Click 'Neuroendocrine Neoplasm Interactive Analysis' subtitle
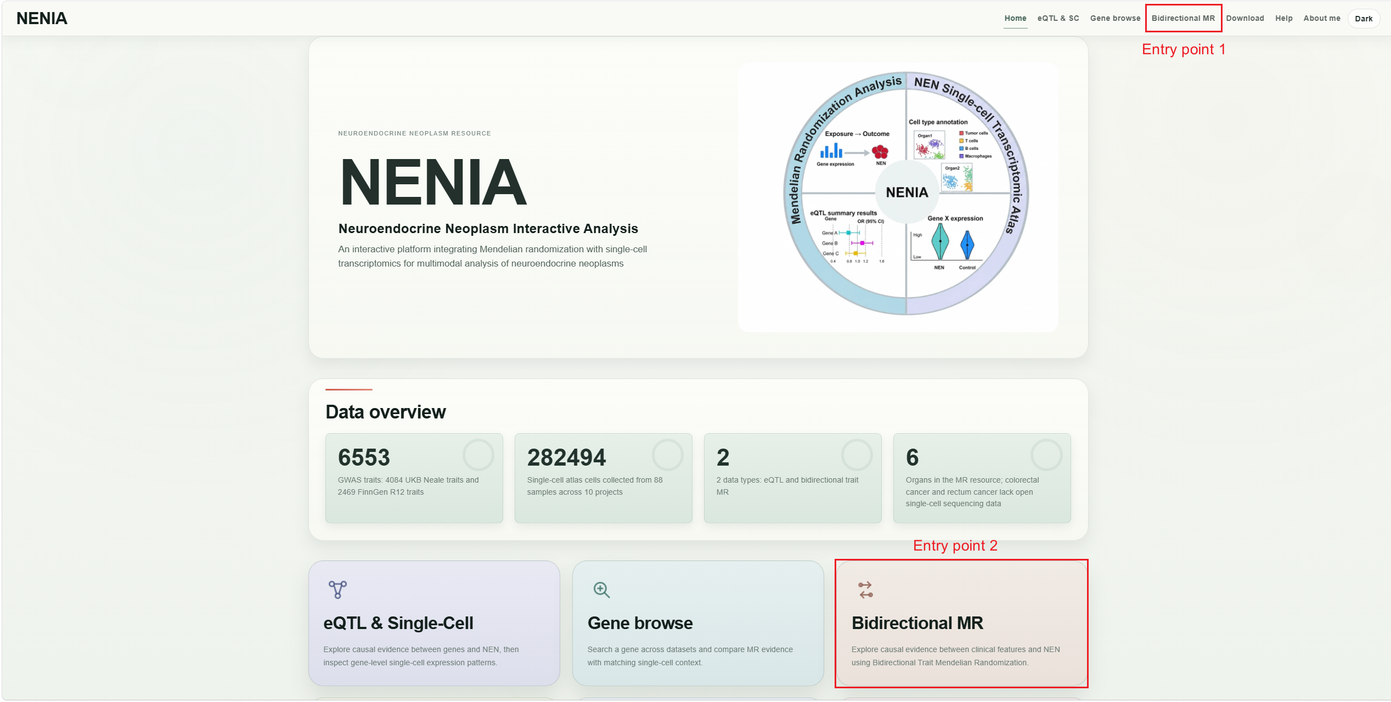 pos(488,229)
